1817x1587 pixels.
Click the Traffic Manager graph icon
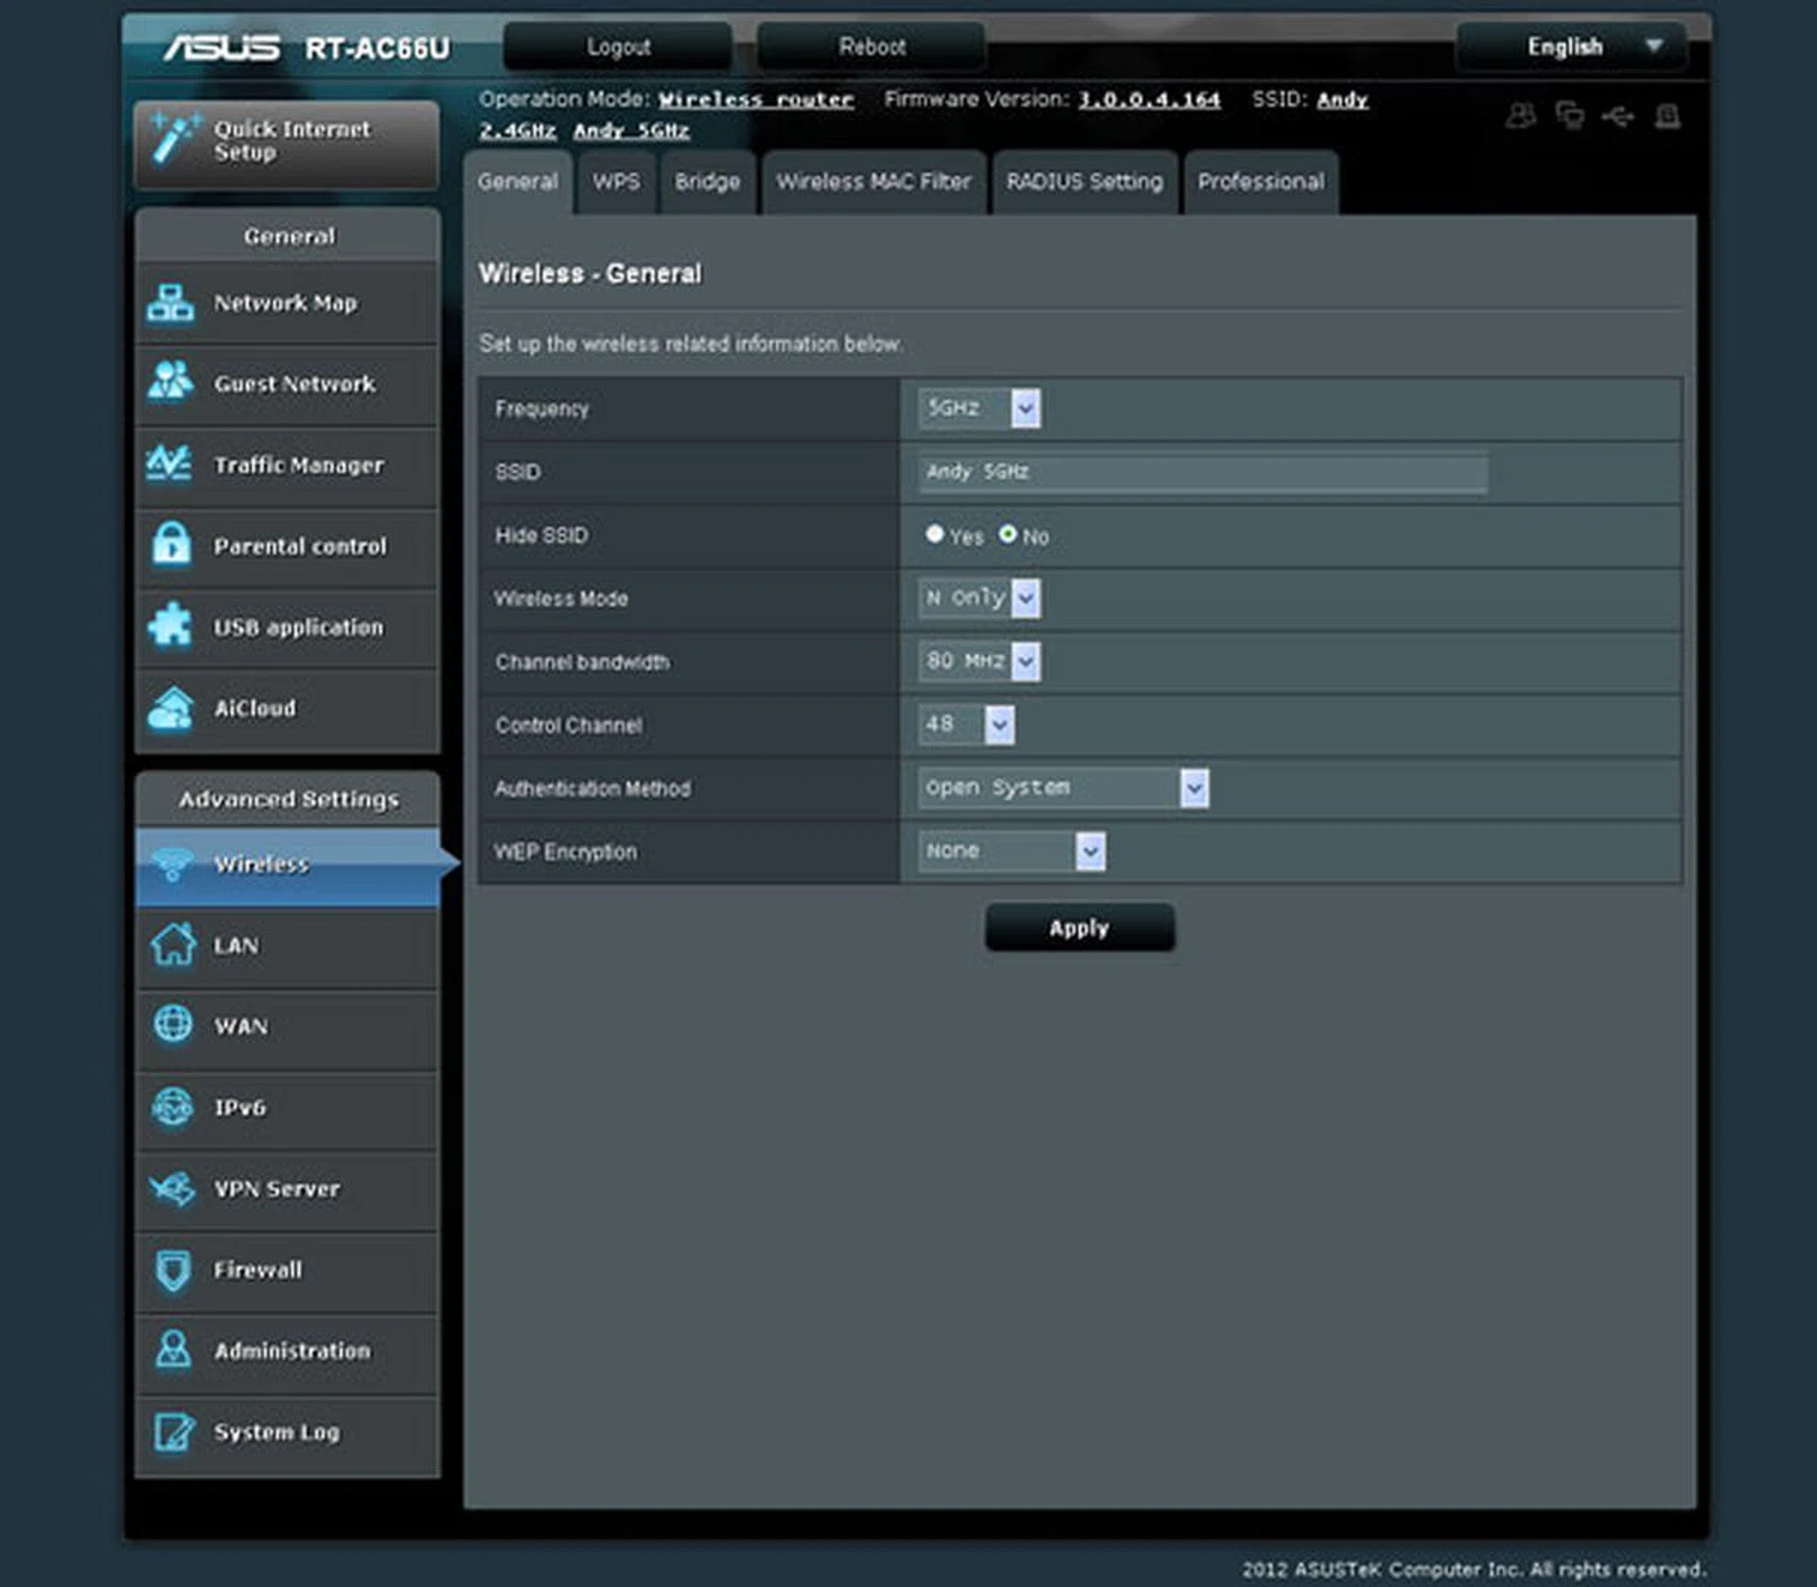click(x=170, y=464)
